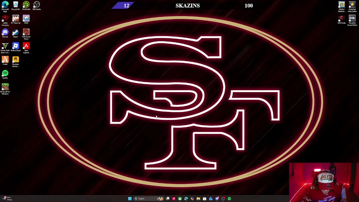Open the Recycle Bin icon

pos(15,6)
